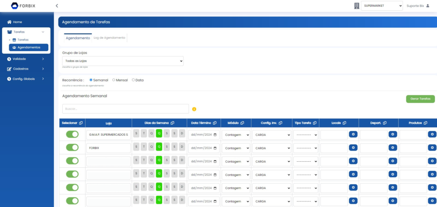Viewport: 437px width, 207px height.
Task: Click the Gerar Tarefas button
Action: pyautogui.click(x=420, y=99)
